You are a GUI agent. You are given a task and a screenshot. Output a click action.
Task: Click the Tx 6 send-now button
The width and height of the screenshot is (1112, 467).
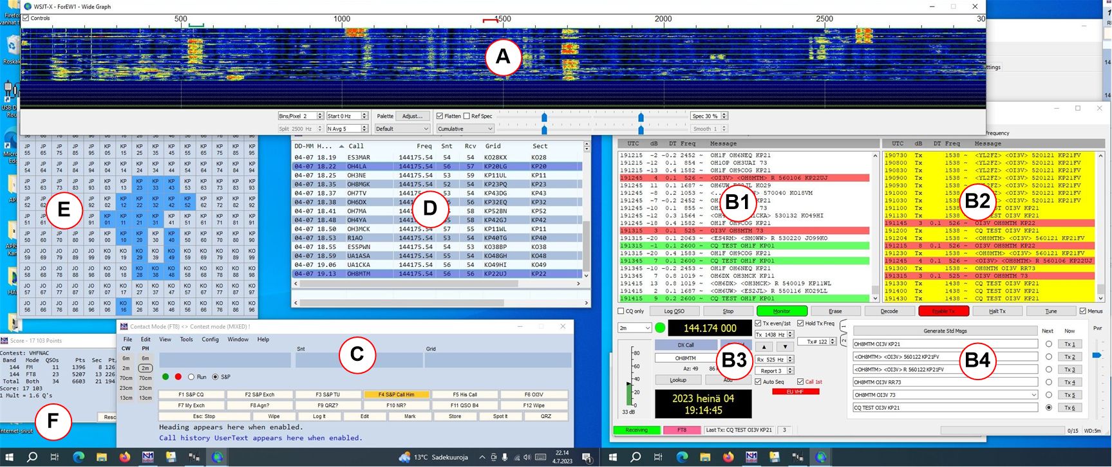click(1070, 408)
